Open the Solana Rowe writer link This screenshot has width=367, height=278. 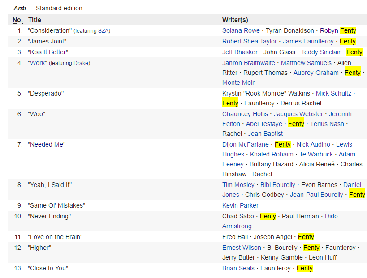(241, 30)
